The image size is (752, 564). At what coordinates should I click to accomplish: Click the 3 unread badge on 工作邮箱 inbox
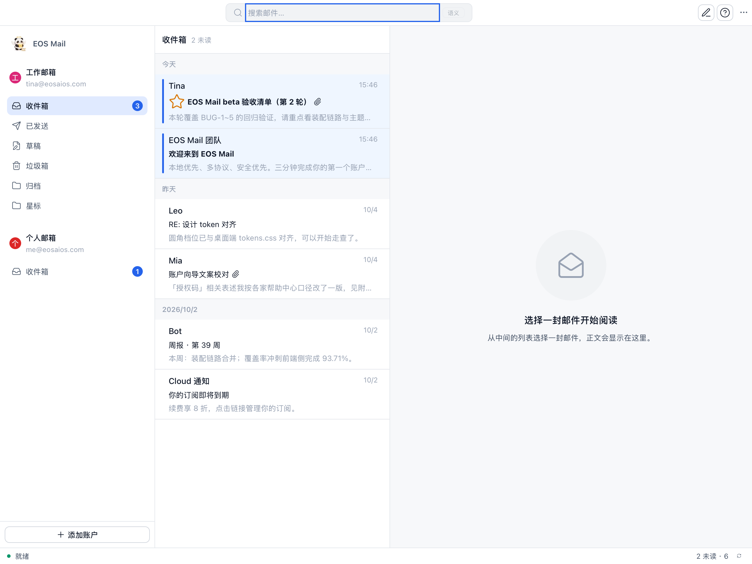pos(137,106)
